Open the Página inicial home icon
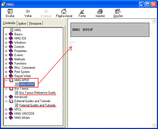Screen dimensions: 158x129 pos(64,12)
